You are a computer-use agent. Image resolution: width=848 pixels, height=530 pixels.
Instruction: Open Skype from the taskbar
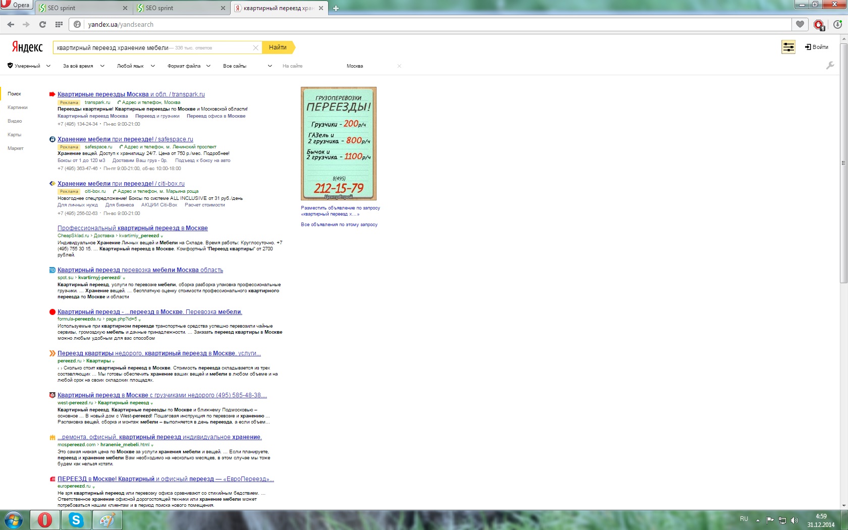click(76, 520)
